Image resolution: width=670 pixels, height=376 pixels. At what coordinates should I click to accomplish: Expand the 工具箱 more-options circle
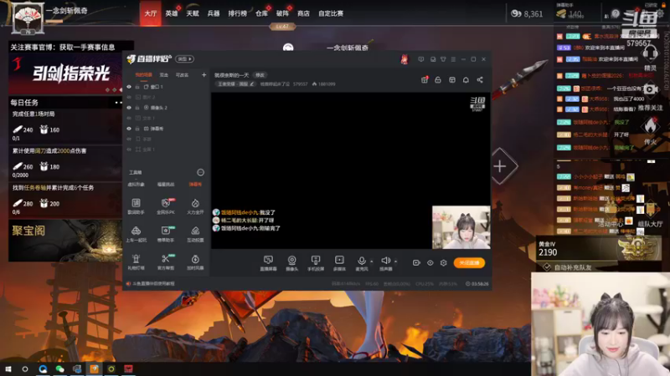(200, 172)
